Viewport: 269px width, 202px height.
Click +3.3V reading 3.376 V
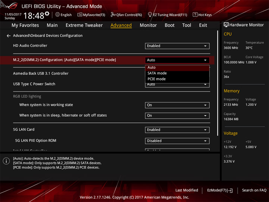229,162
